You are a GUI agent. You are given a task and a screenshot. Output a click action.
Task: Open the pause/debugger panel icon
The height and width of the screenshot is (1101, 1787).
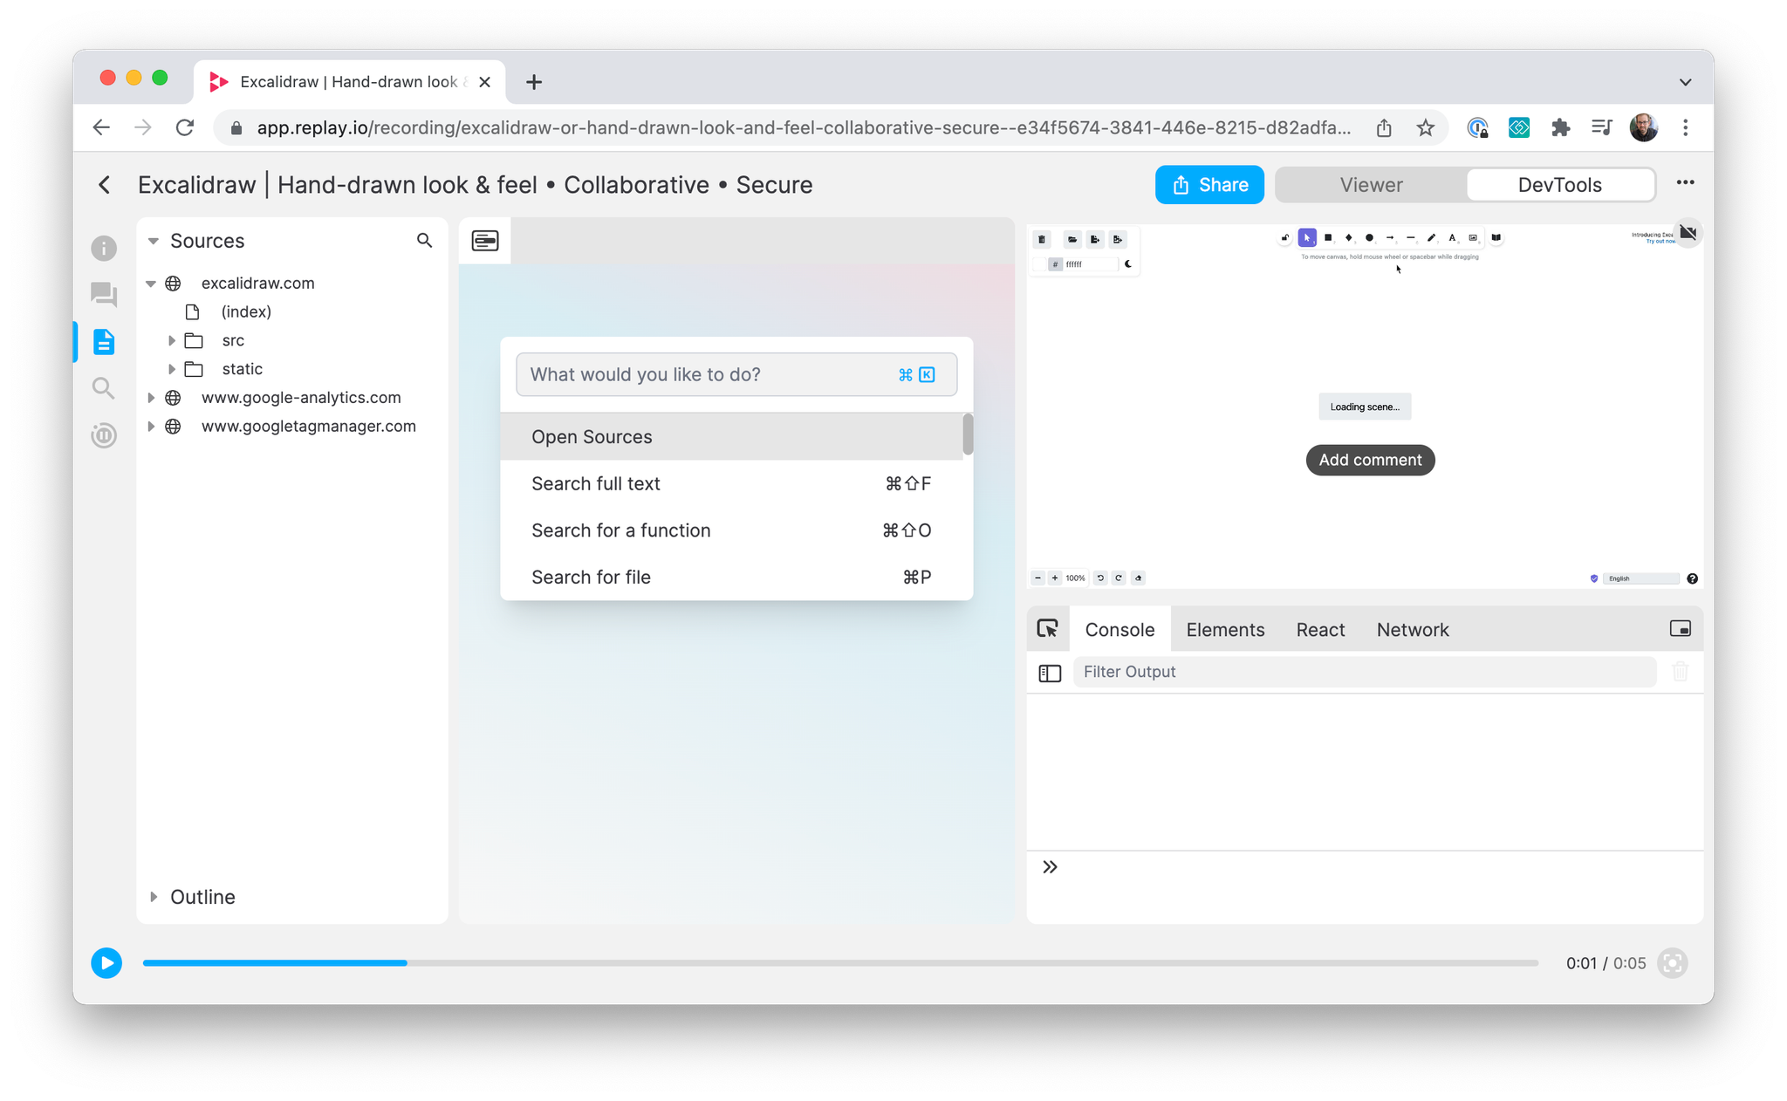(104, 434)
